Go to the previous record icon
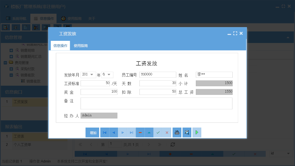This screenshot has width=295, height=166. pyautogui.click(x=113, y=132)
